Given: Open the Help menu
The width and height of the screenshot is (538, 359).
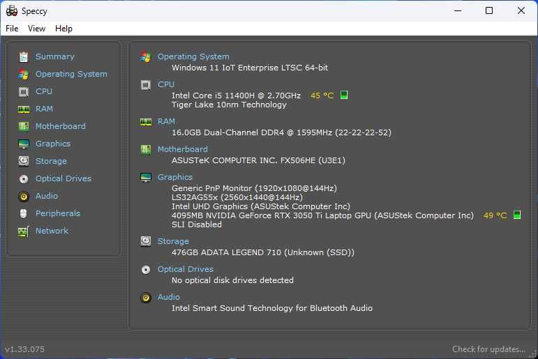Looking at the screenshot, I should 63,29.
